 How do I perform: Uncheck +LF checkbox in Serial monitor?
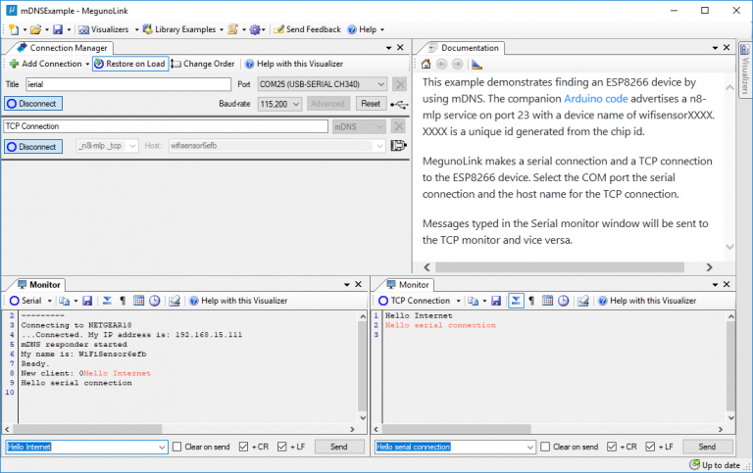coord(282,447)
